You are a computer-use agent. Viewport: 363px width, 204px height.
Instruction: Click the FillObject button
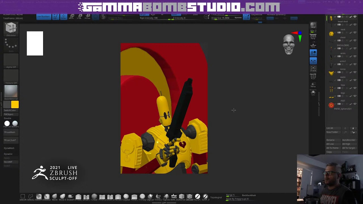pyautogui.click(x=11, y=114)
